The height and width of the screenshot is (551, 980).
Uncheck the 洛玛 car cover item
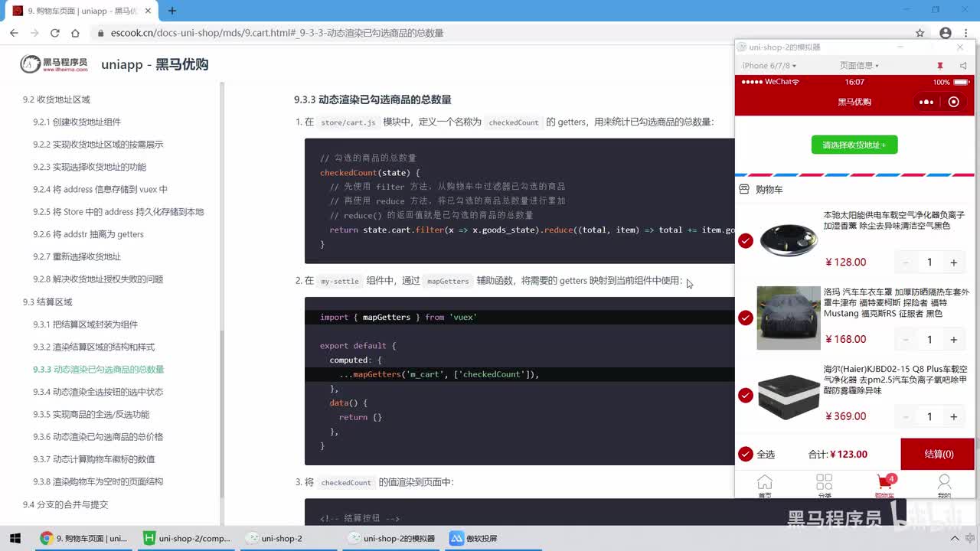point(746,318)
